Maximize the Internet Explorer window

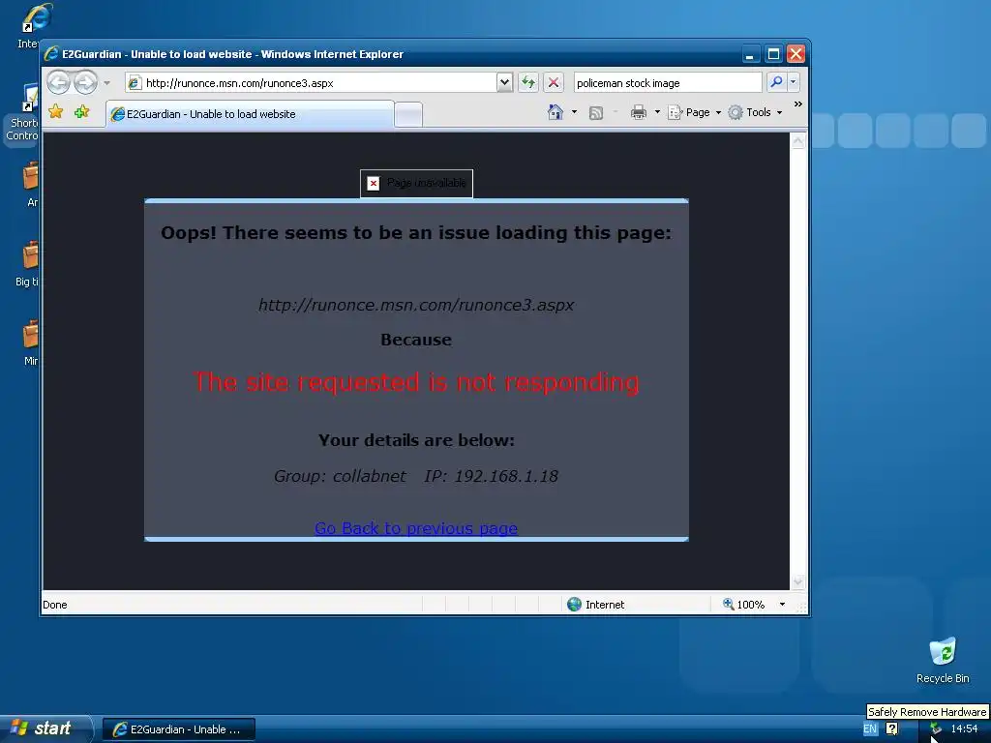[x=773, y=54]
